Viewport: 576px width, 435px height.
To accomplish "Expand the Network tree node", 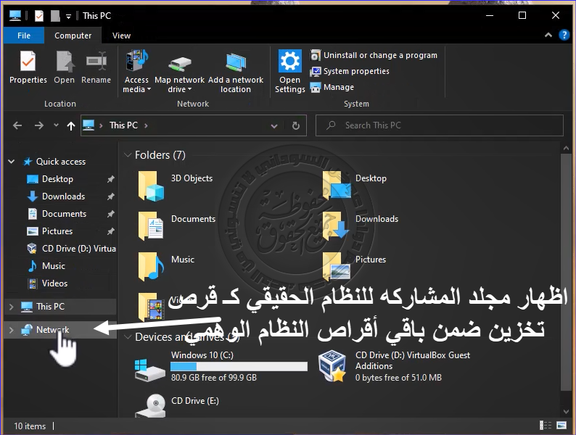I will [x=10, y=330].
